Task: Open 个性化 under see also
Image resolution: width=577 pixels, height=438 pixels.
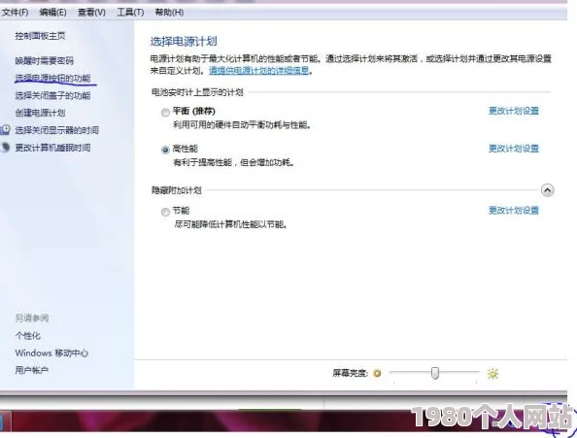Action: pos(27,335)
